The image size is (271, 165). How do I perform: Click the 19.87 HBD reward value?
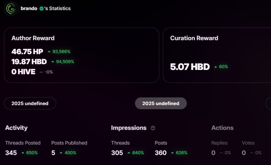(29, 62)
